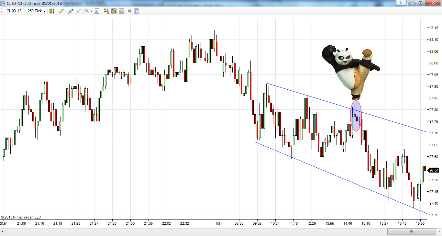Screen dimensions: 442x236
Task: Click the 21:16 time axis label
Action: coord(39,223)
